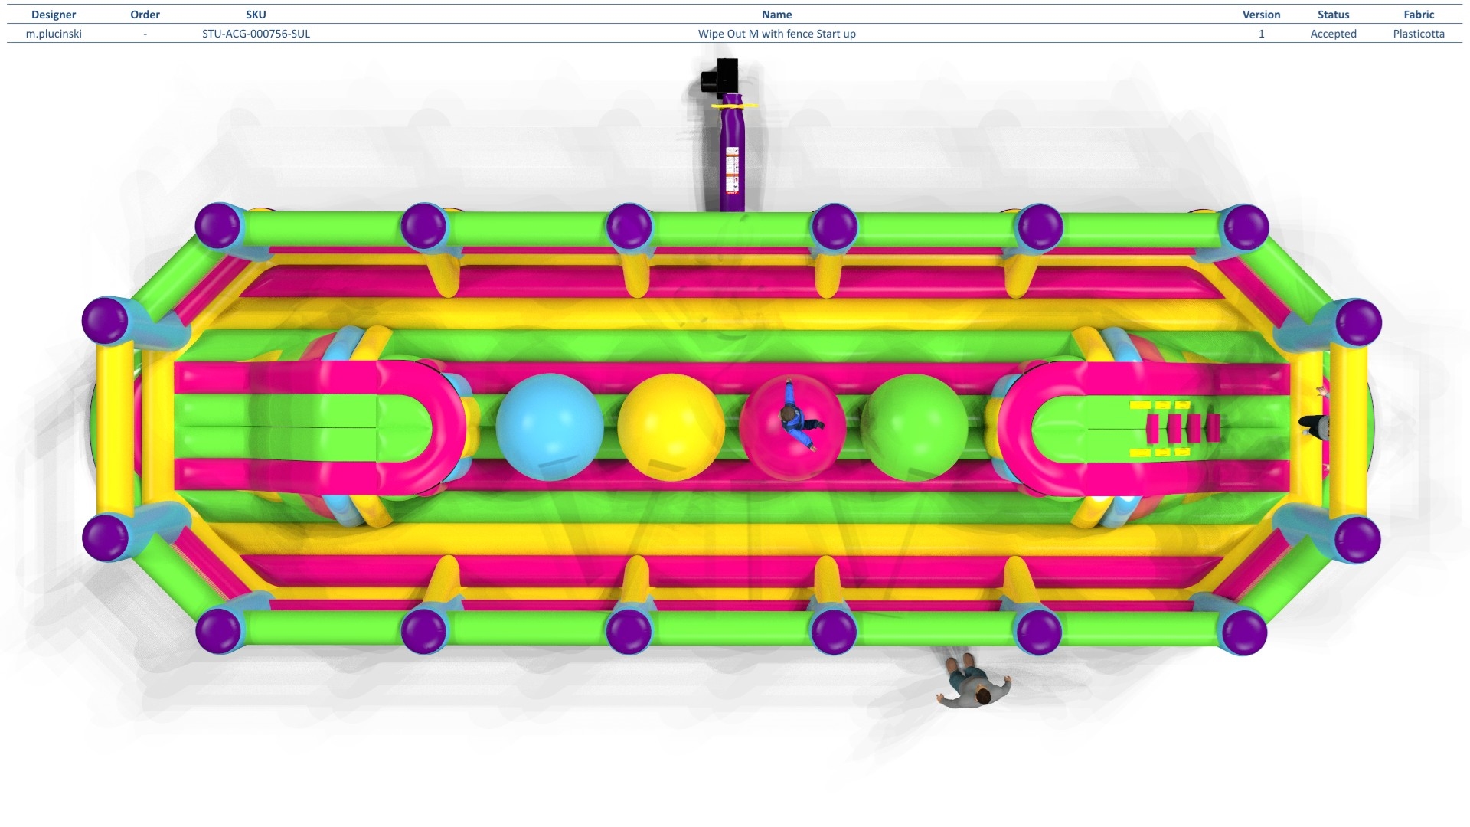The height and width of the screenshot is (827, 1470).
Task: Click the yellow ball in the render
Action: click(x=671, y=427)
